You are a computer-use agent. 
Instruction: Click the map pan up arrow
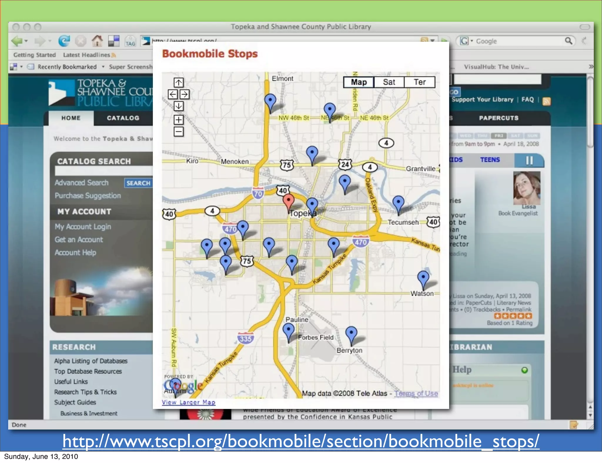pos(178,83)
